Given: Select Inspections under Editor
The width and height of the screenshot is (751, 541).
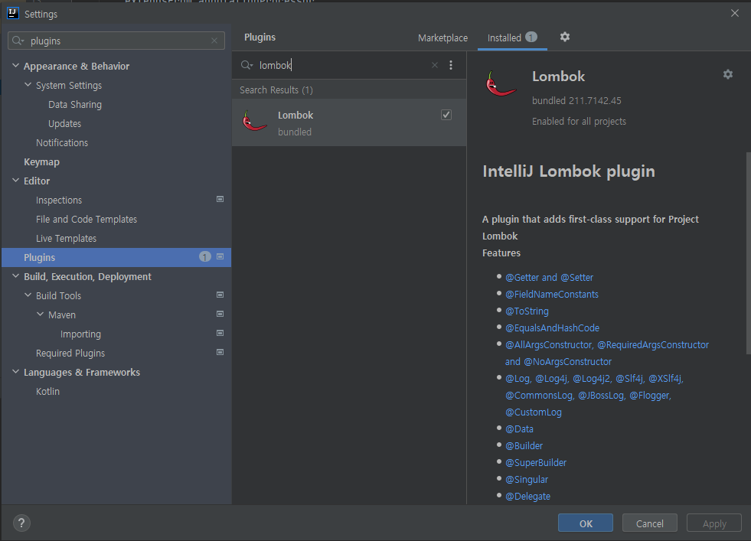Looking at the screenshot, I should point(59,200).
